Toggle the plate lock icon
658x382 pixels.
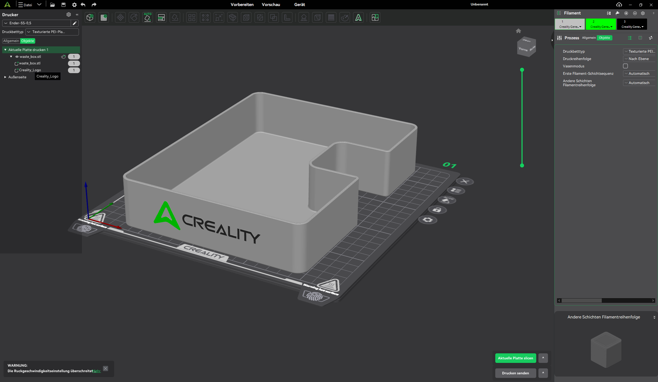point(437,210)
